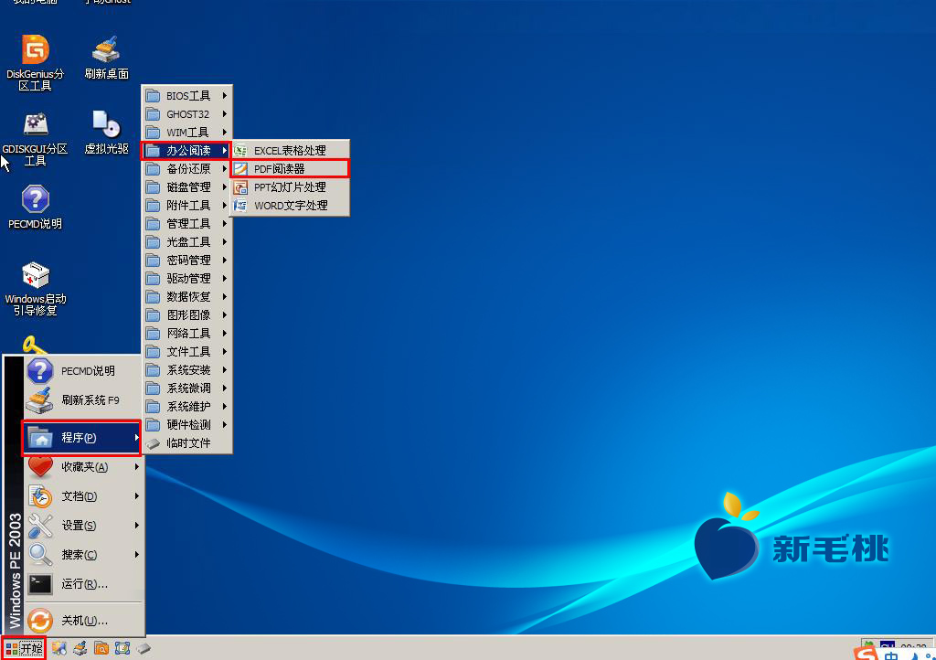Expand the 光盘工具 submenu arrow
The image size is (936, 660).
[225, 241]
